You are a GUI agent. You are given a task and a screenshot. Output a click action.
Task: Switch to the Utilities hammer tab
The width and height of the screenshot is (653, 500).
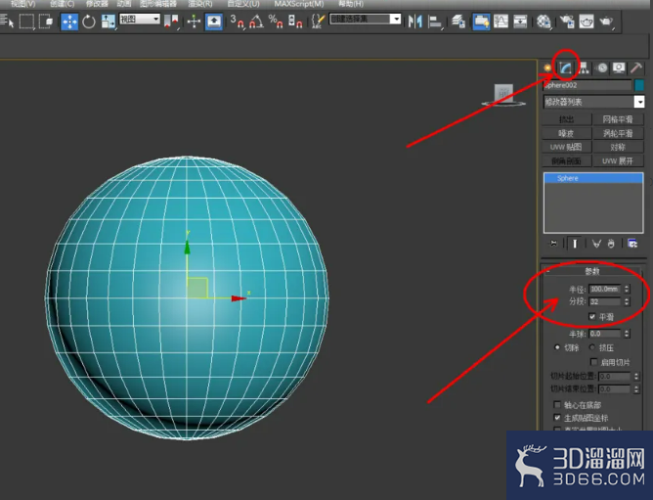click(x=636, y=68)
